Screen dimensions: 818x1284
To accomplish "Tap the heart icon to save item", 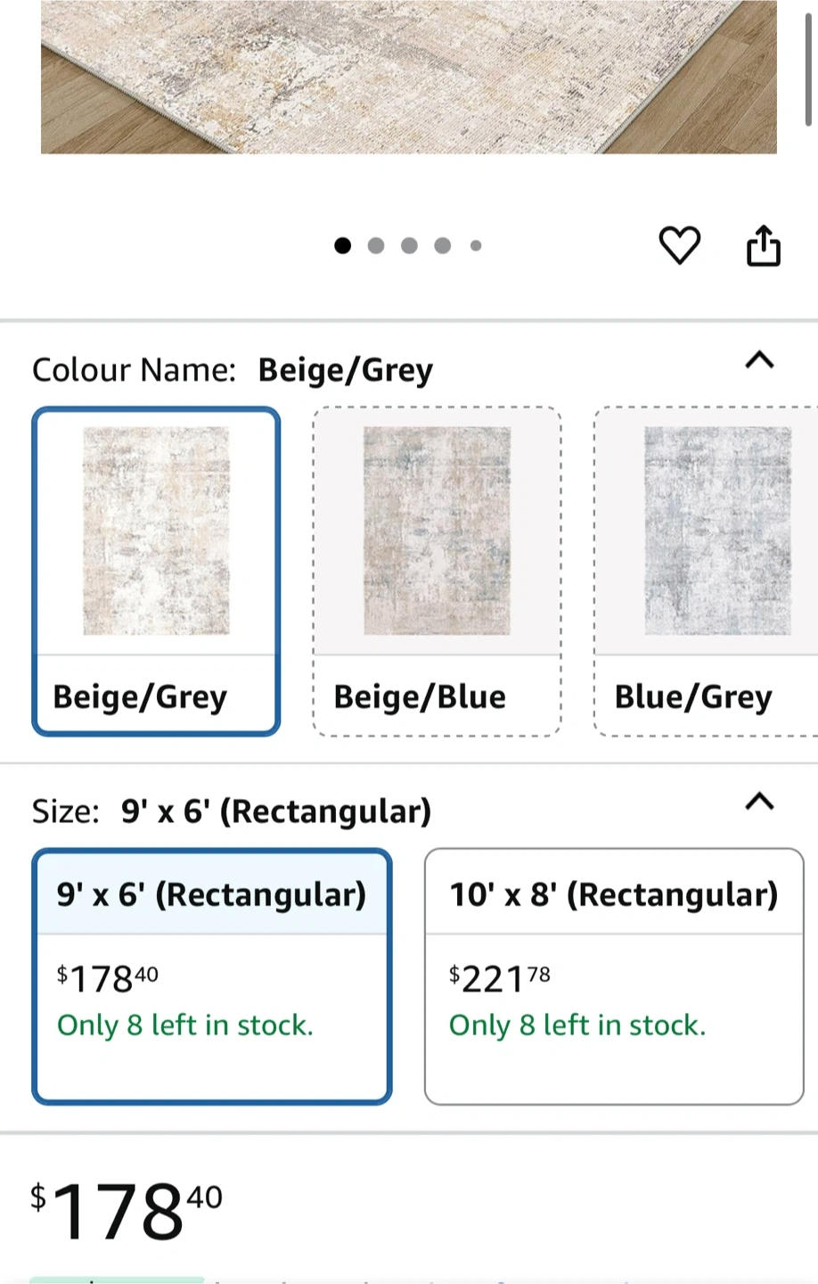I will (x=679, y=245).
